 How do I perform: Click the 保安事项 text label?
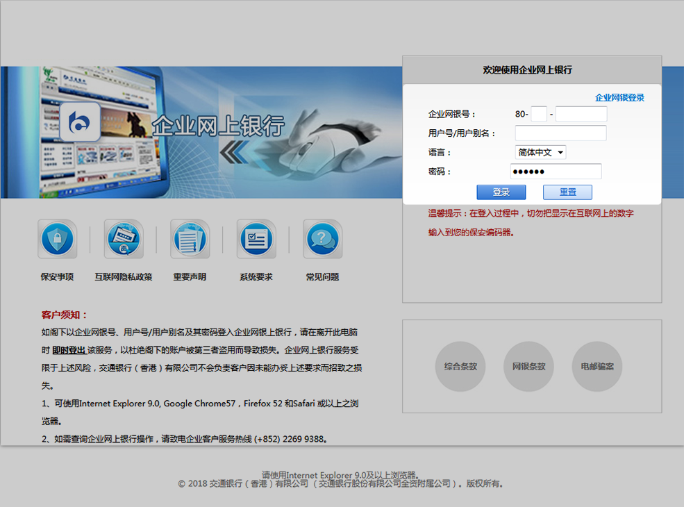click(57, 277)
